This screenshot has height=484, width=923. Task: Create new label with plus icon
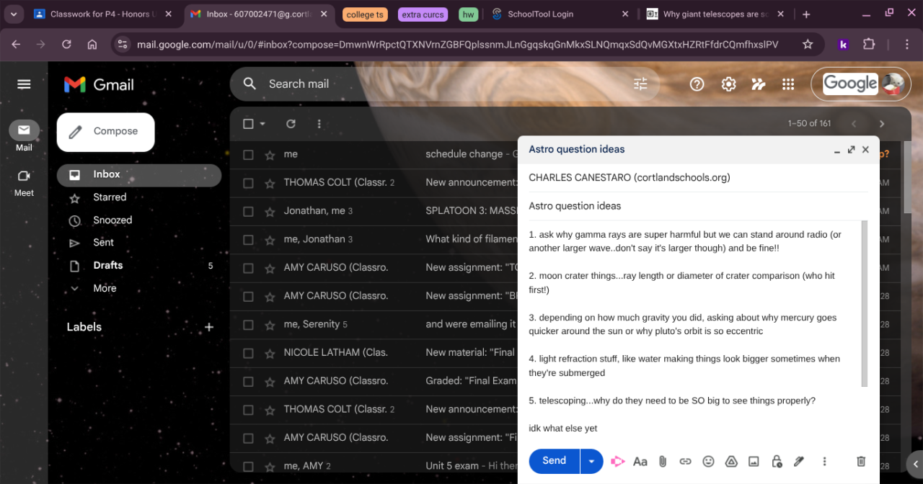(209, 327)
